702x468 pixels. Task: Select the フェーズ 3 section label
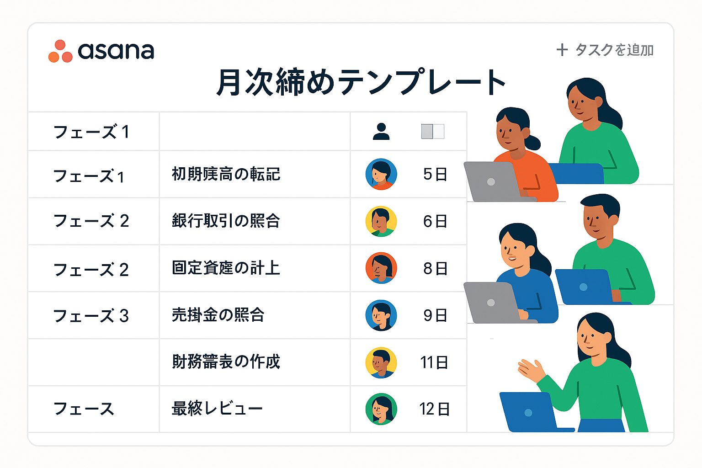point(91,316)
